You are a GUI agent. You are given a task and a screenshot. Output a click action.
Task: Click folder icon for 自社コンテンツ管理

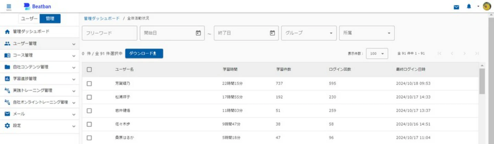pos(7,67)
